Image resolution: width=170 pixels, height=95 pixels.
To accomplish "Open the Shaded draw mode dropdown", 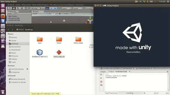I will [x=40, y=13].
